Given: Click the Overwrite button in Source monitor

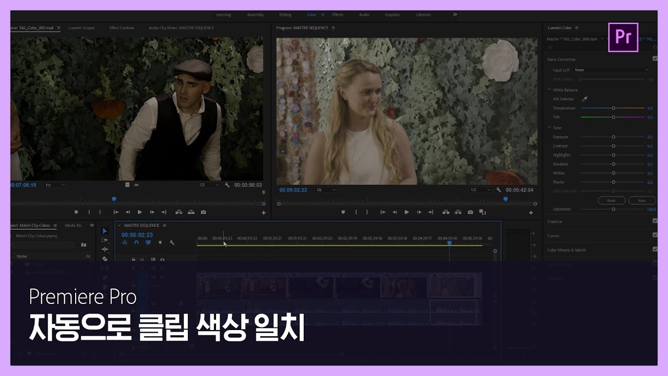Looking at the screenshot, I should (191, 212).
